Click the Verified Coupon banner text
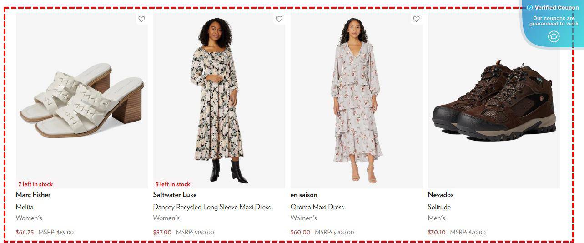The height and width of the screenshot is (243, 584). tap(557, 8)
